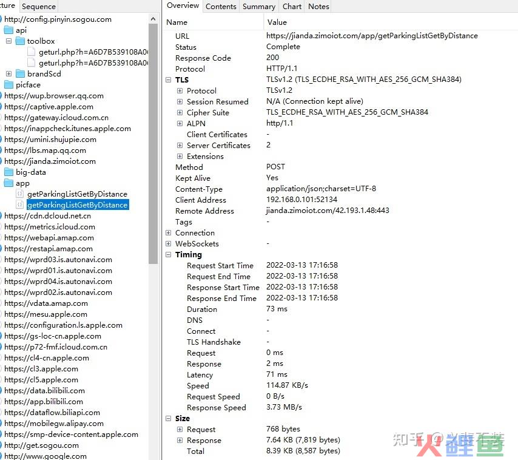518x460 pixels.
Task: Expand the TLS Protocol row
Action: coord(180,90)
